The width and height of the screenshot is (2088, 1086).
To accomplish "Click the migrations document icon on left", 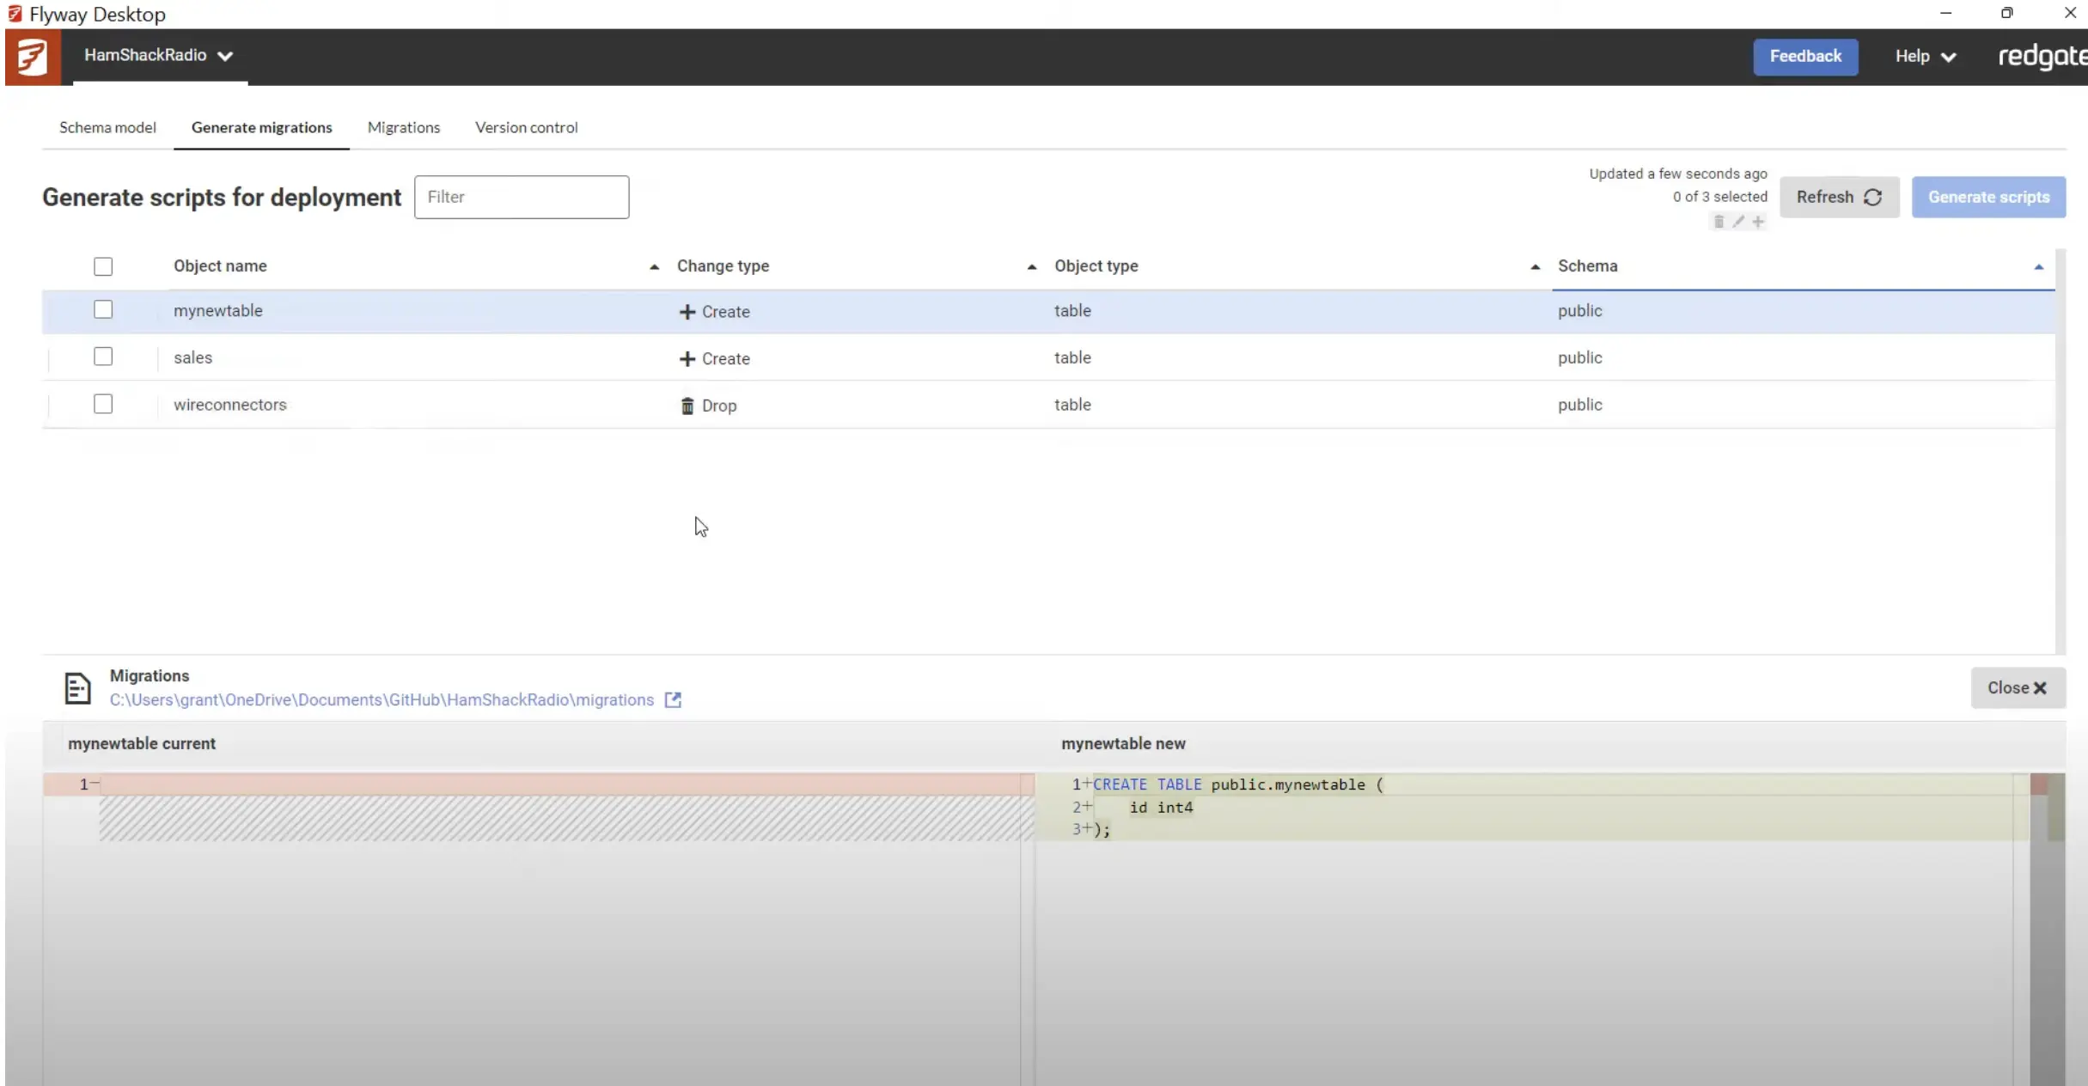I will click(x=76, y=686).
